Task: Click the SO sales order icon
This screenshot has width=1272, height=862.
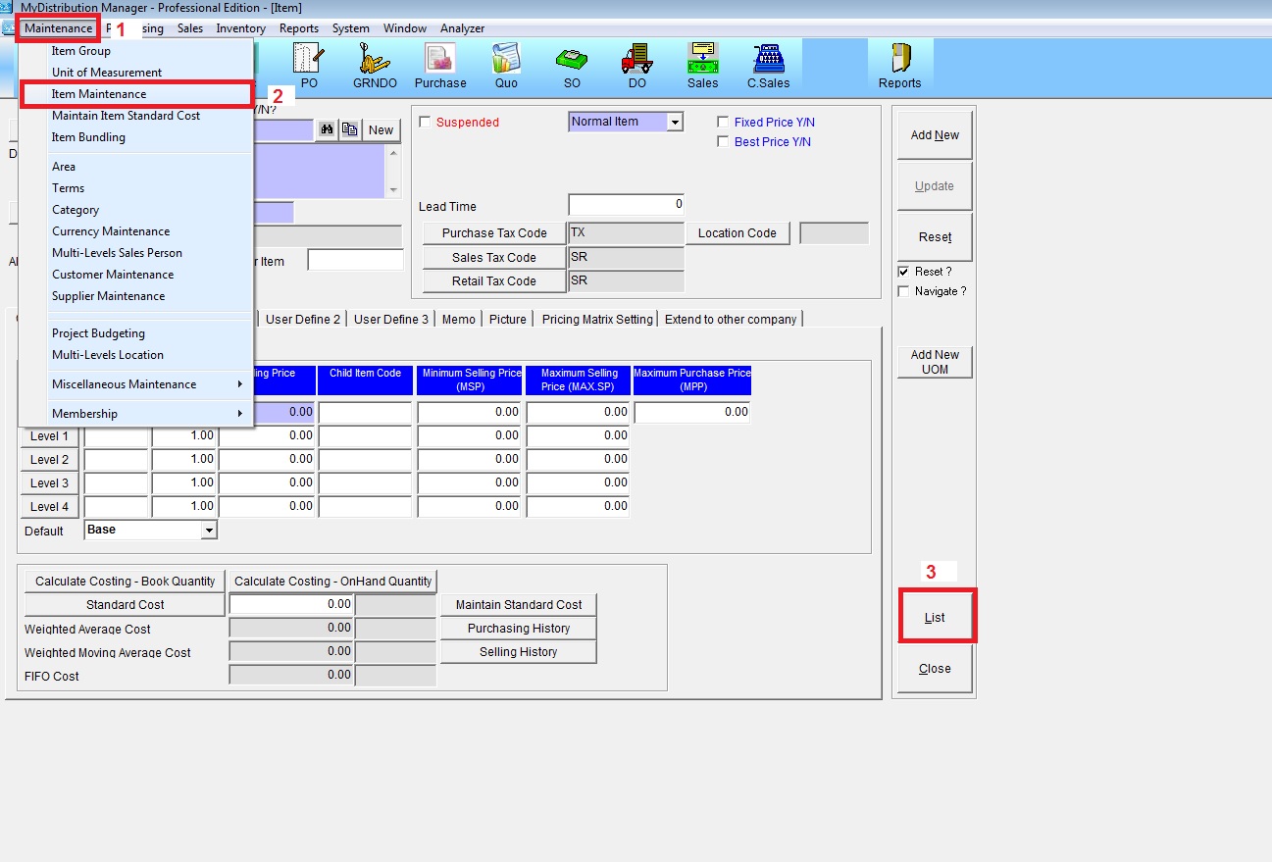Action: [x=572, y=65]
